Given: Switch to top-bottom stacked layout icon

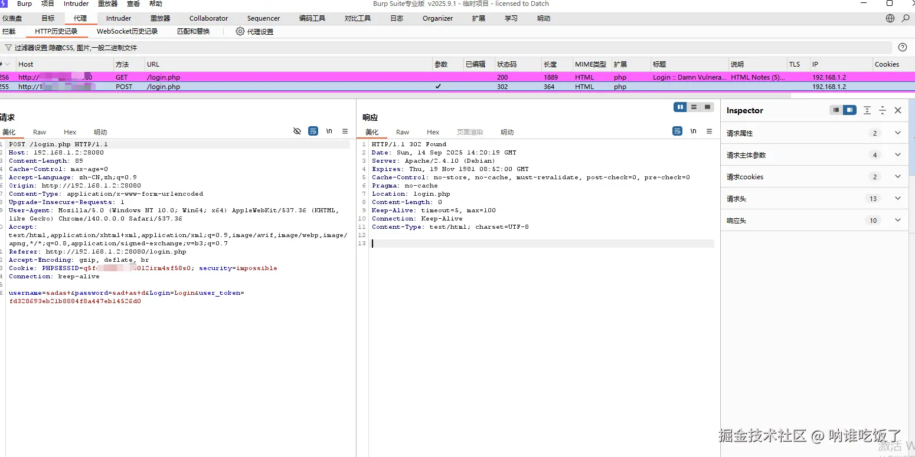Looking at the screenshot, I should coord(694,107).
